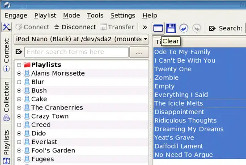Open the Settings menu
The image size is (246, 165).
123,16
